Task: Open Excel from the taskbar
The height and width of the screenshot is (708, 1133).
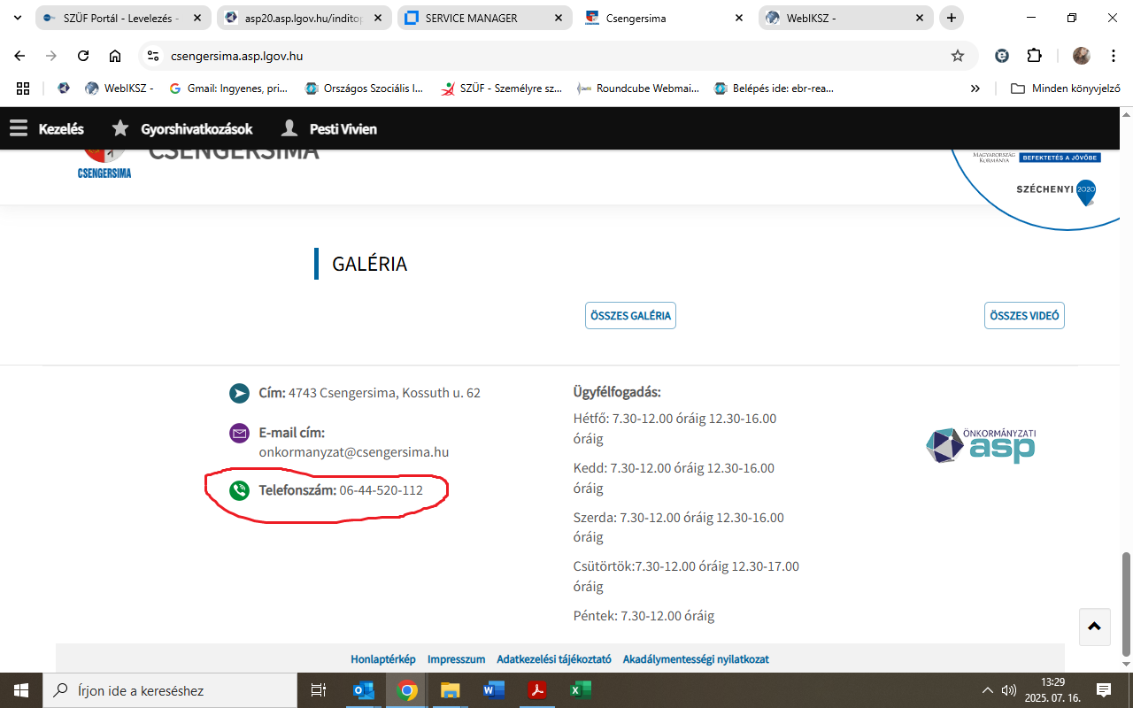Action: [580, 690]
